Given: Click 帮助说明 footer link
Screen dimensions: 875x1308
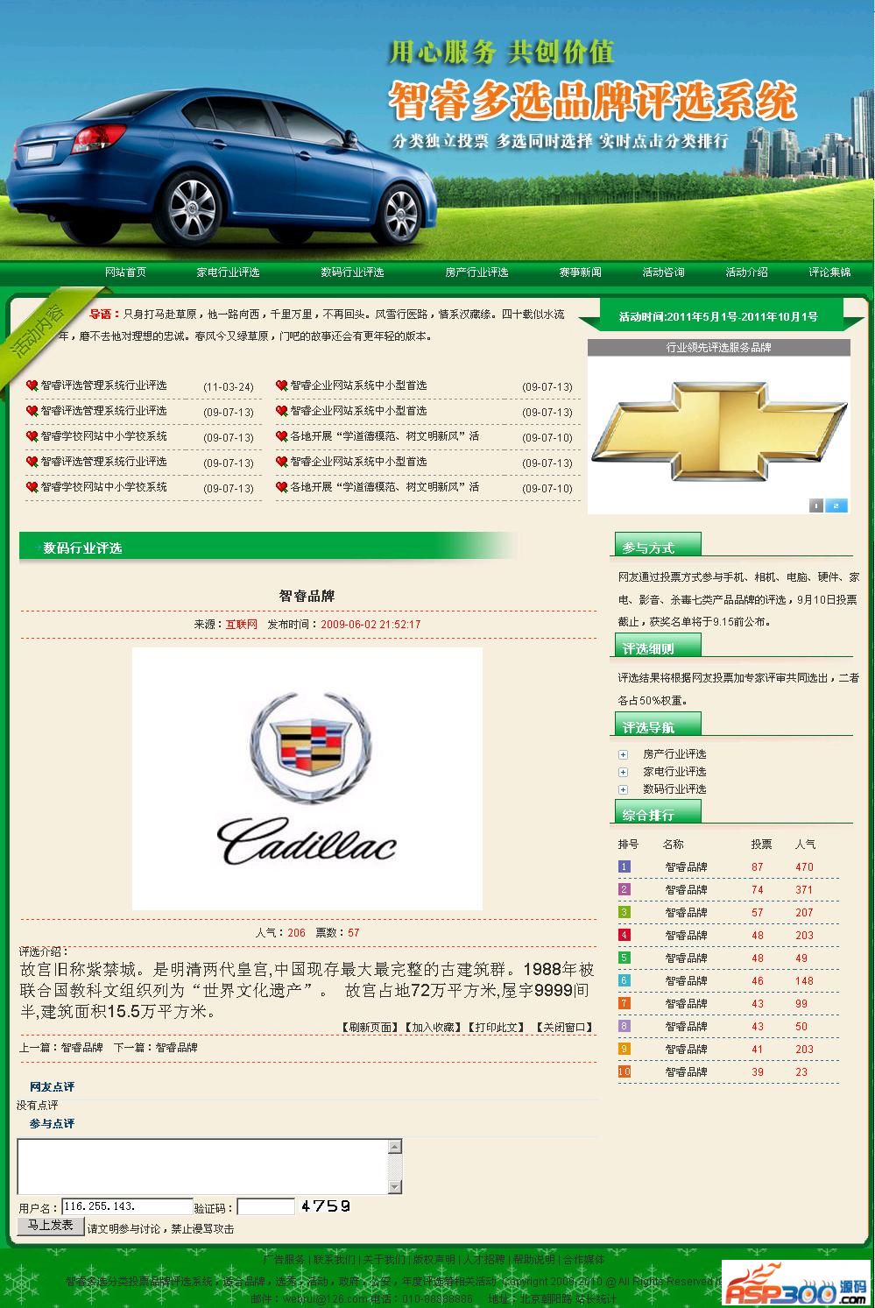Looking at the screenshot, I should click(534, 1260).
